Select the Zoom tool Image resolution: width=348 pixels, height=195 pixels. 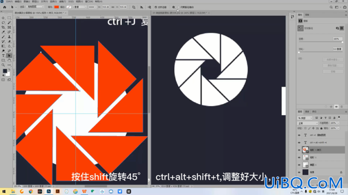coord(3,65)
